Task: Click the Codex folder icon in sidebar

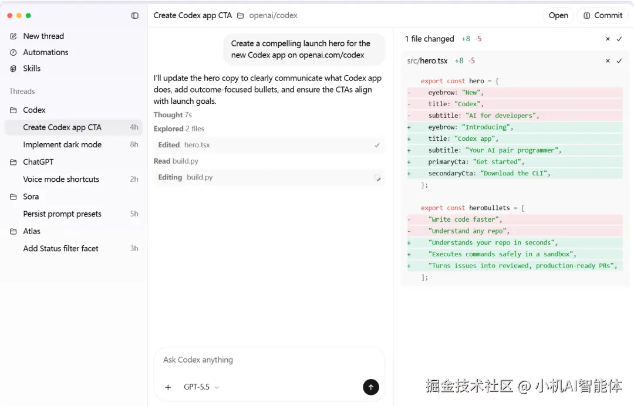Action: click(x=14, y=110)
